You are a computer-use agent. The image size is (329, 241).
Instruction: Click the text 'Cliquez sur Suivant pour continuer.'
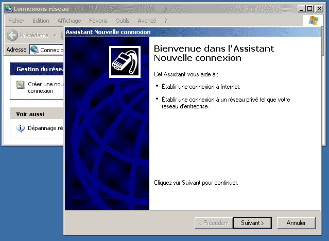(196, 183)
